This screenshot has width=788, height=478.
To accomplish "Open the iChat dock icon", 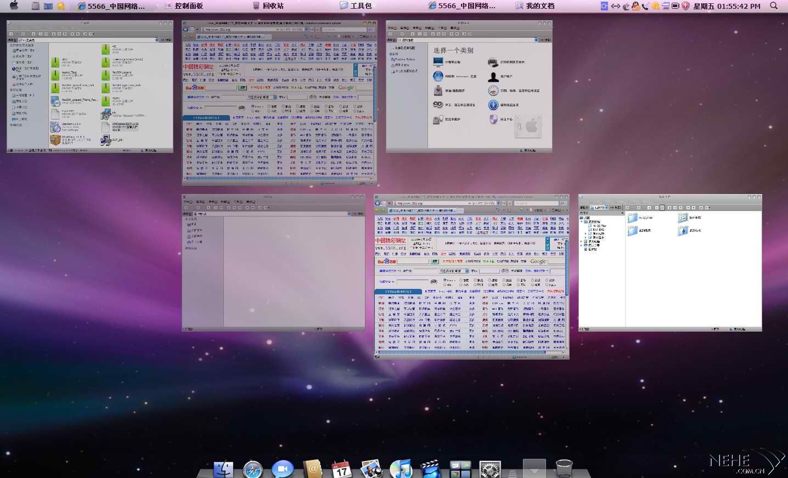I will pos(283,470).
